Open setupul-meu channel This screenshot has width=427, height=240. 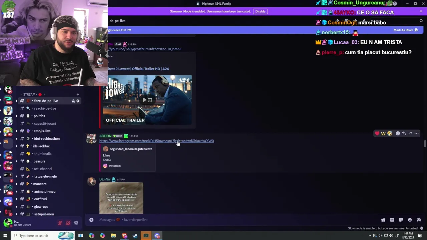tap(49, 214)
